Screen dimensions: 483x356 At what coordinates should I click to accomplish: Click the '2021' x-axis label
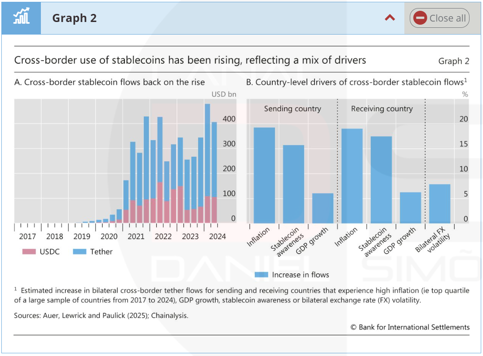[136, 236]
